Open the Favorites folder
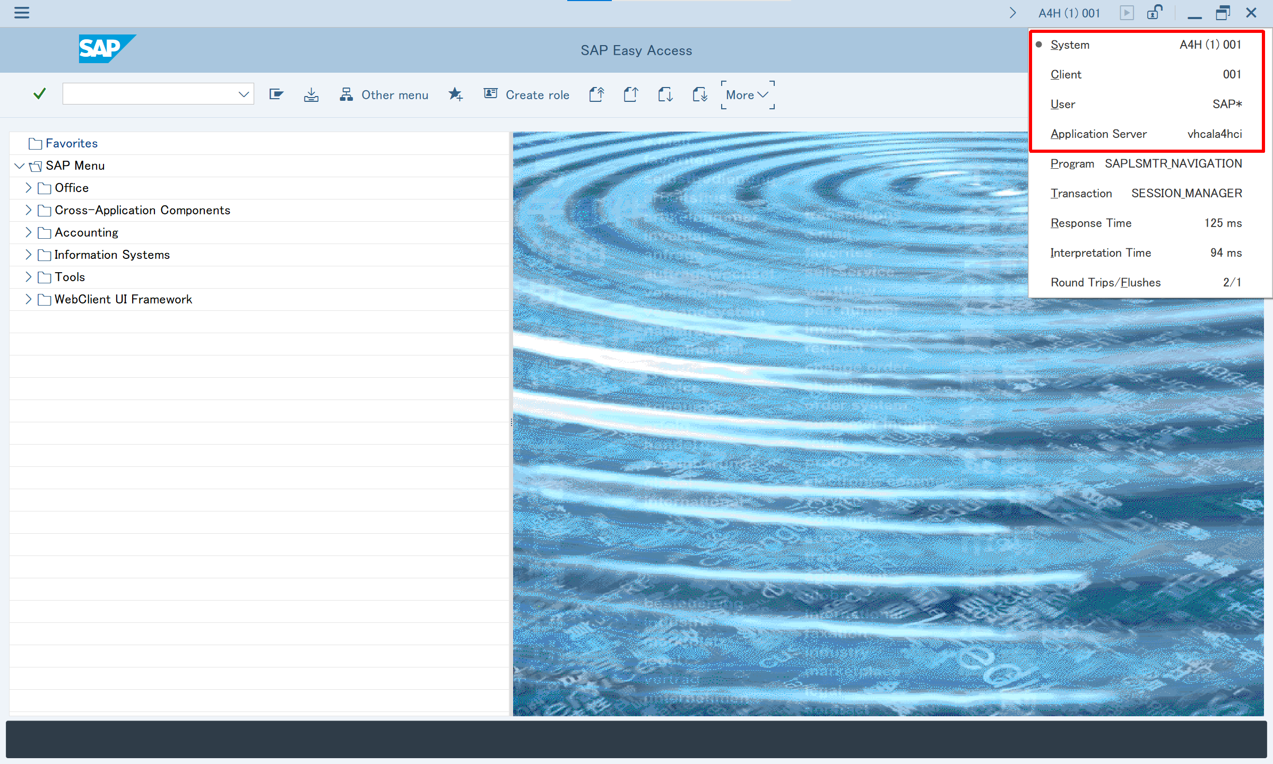Screen dimensions: 1273x764 (71, 143)
